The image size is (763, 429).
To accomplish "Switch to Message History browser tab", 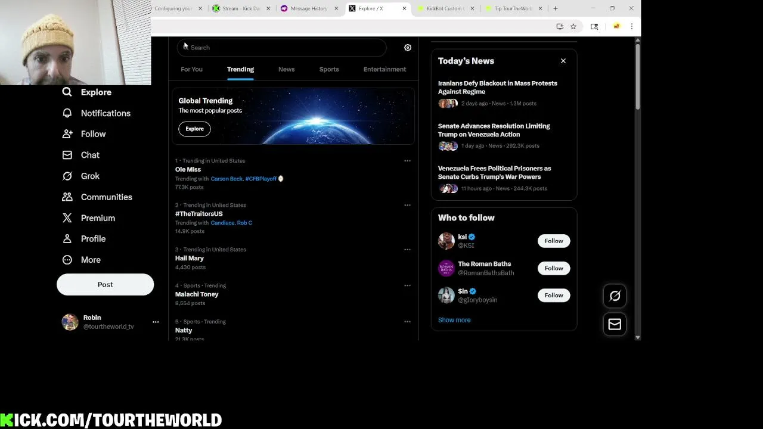I will [309, 8].
